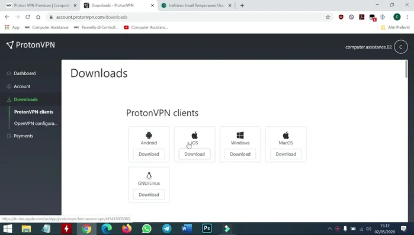Open File Explorer from taskbar
The height and width of the screenshot is (235, 414).
(x=27, y=228)
